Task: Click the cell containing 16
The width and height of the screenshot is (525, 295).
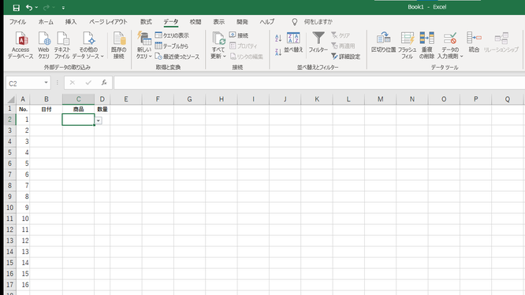Action: pyautogui.click(x=23, y=285)
